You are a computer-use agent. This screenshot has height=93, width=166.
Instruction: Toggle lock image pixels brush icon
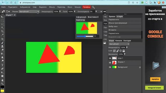pos(117,51)
